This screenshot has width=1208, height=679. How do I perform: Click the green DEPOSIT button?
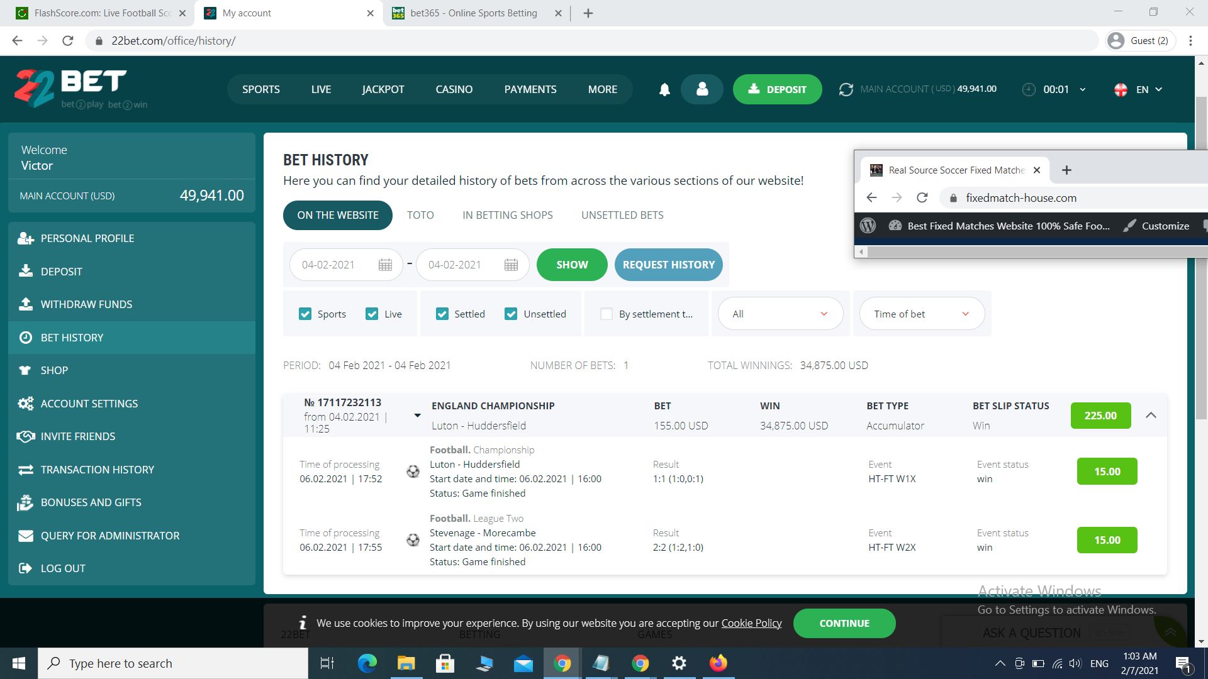tap(777, 89)
